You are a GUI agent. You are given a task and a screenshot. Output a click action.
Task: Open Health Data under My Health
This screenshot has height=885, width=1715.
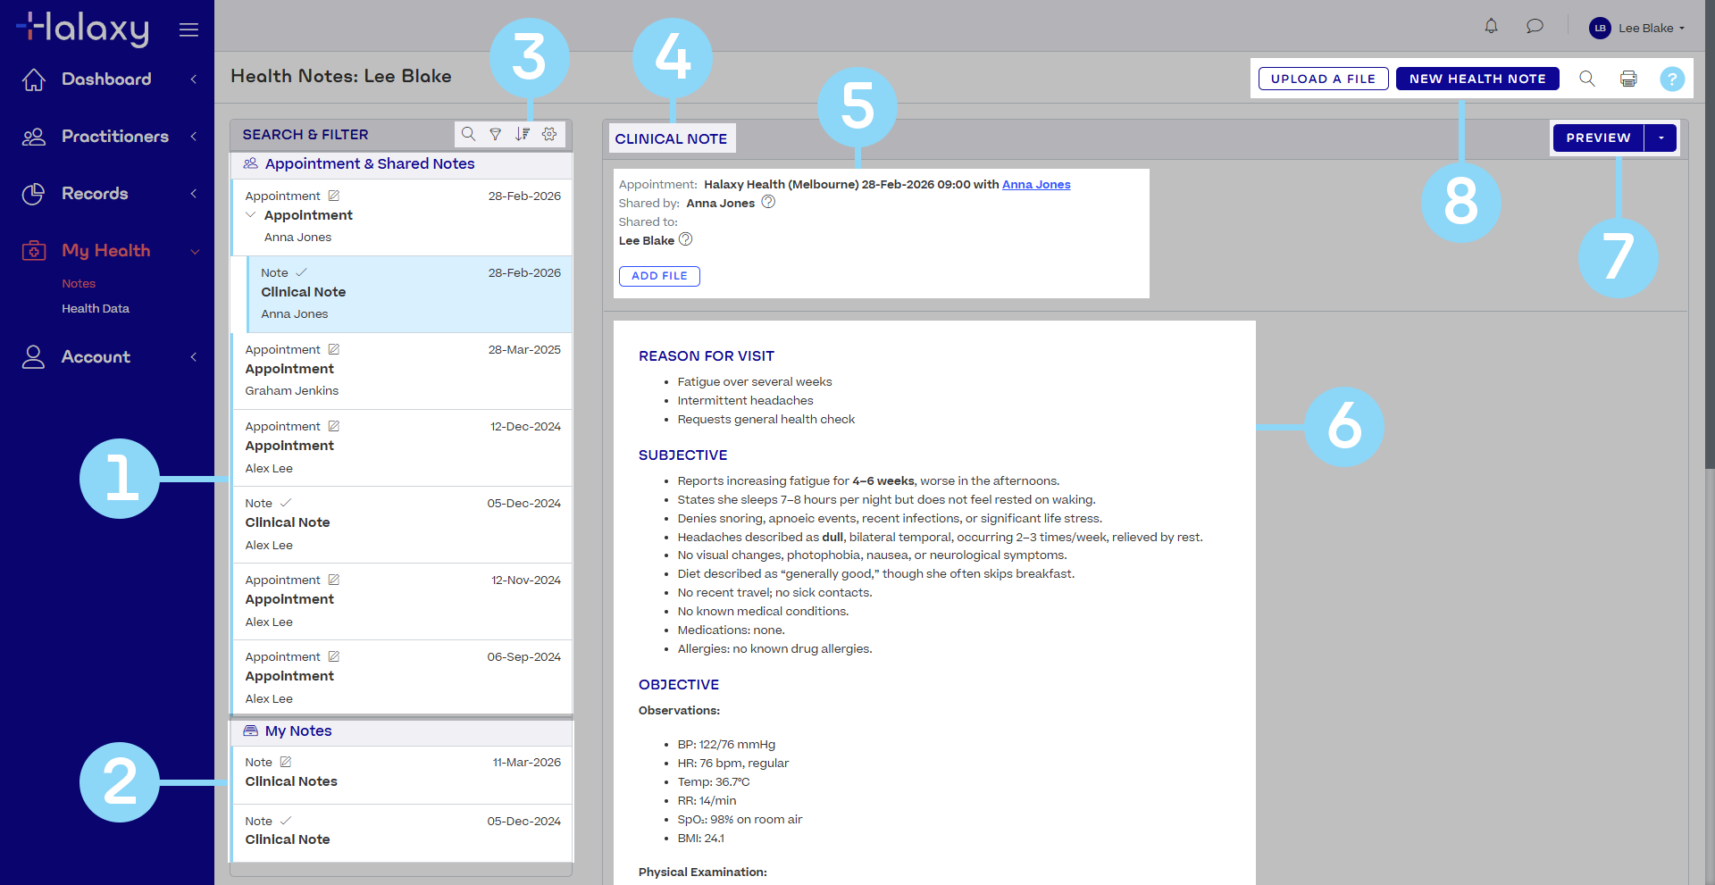[x=96, y=308]
